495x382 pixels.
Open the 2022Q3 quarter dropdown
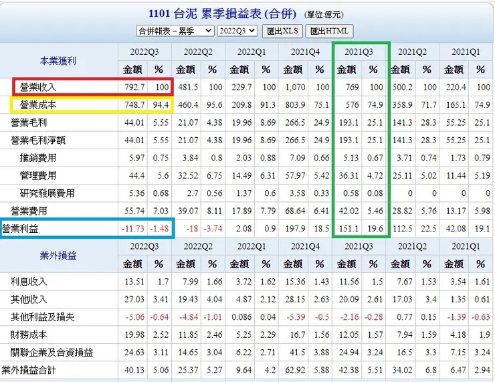[x=237, y=31]
